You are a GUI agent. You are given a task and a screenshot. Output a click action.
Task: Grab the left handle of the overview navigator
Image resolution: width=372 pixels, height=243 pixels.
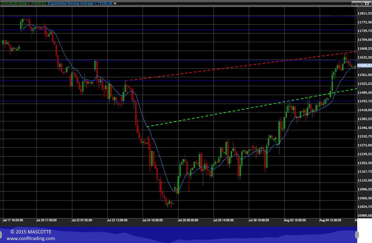coord(1,235)
